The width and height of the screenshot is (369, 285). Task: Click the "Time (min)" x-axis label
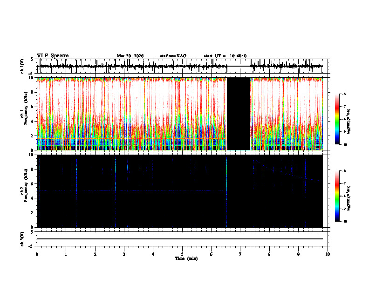[x=186, y=258]
